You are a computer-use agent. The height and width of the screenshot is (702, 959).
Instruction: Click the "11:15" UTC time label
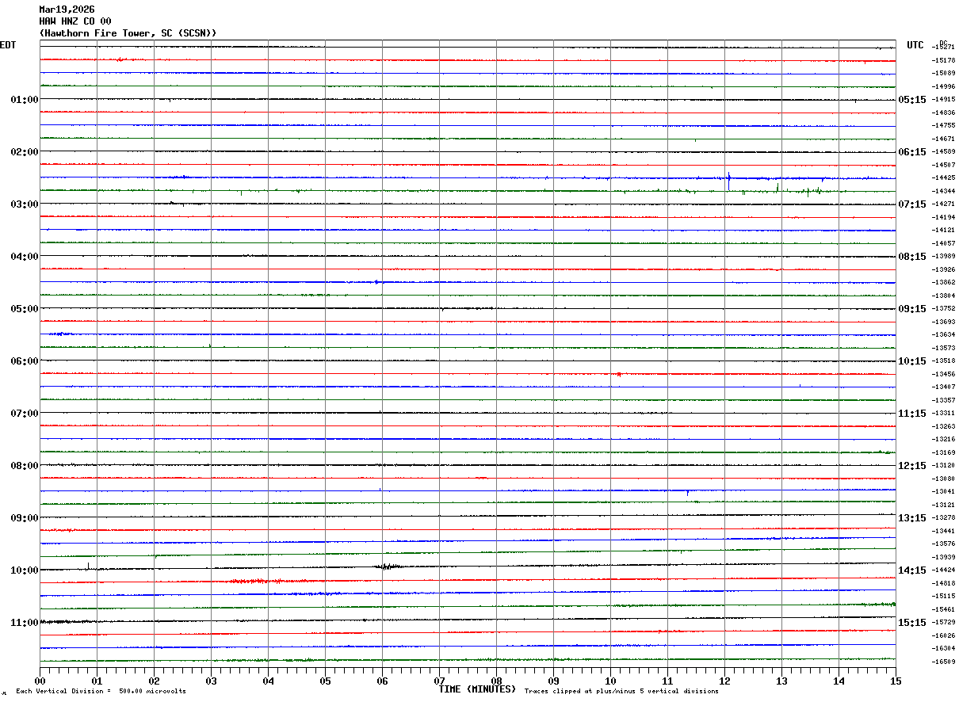pyautogui.click(x=912, y=414)
